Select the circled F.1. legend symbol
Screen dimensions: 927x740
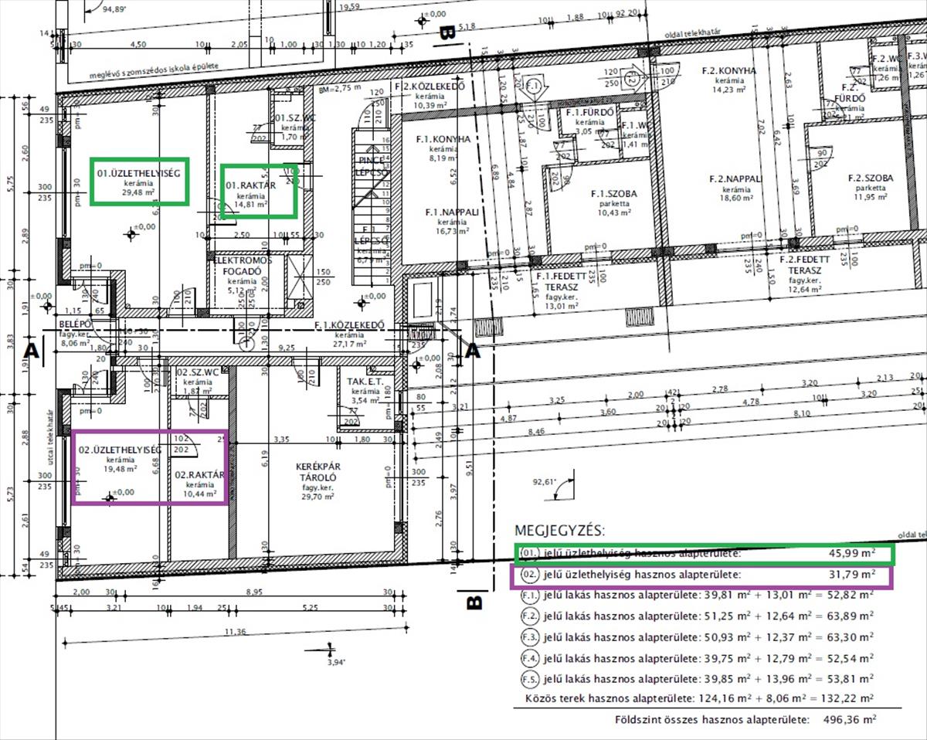tap(529, 596)
